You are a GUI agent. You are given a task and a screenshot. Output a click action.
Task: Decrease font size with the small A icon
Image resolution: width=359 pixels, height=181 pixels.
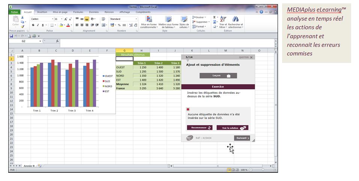[x=70, y=19]
